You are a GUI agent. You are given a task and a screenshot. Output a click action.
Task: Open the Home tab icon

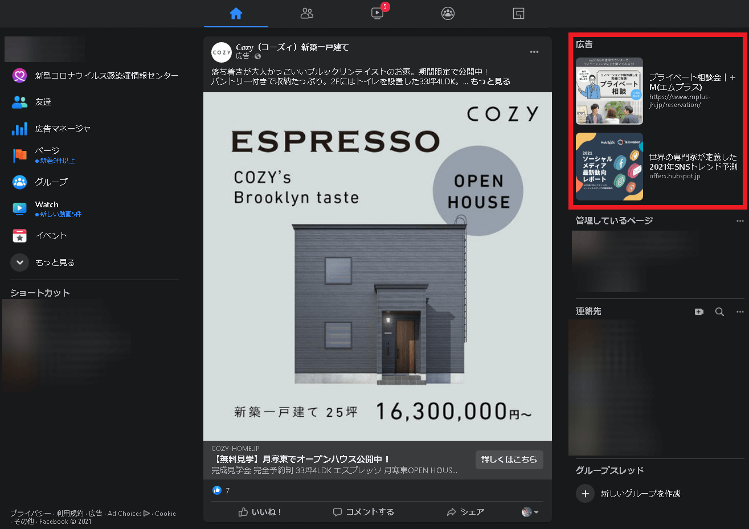pyautogui.click(x=236, y=13)
